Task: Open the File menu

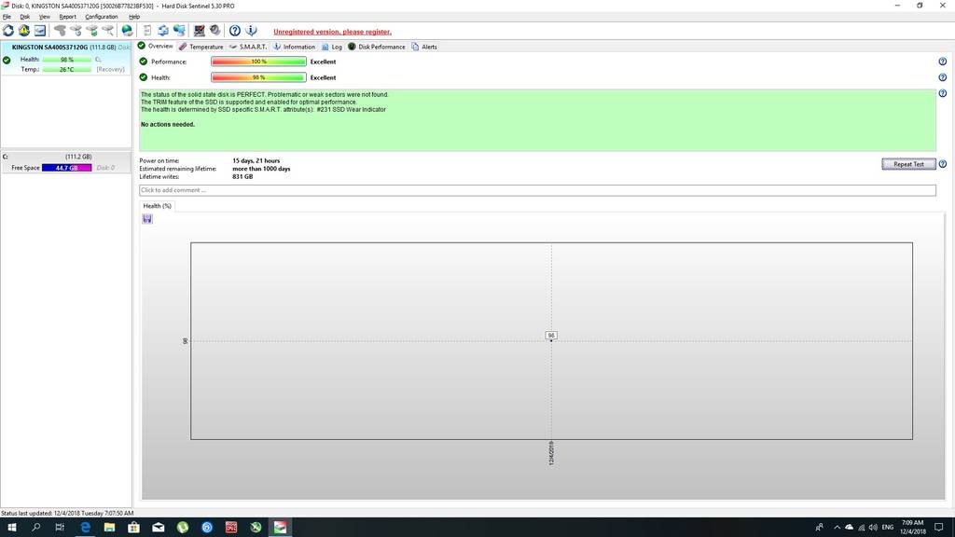Action: (7, 17)
